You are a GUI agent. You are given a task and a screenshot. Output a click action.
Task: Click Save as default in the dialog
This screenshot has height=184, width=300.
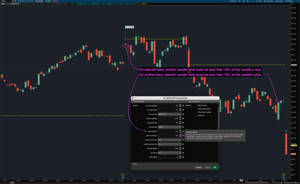click(194, 102)
